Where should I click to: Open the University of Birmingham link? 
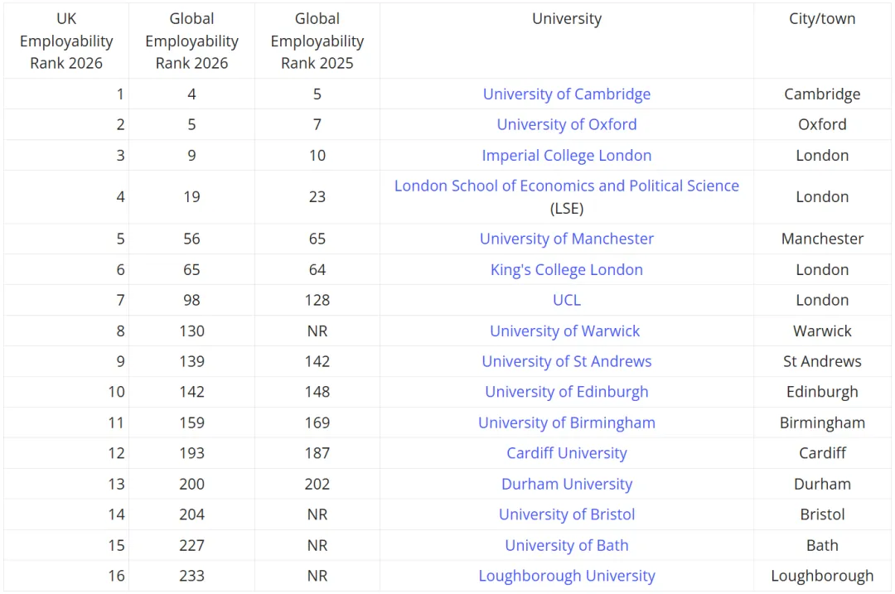(566, 423)
